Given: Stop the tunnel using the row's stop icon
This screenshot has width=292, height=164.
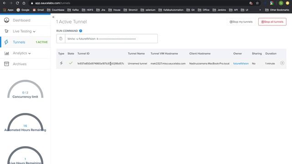Looking at the screenshot, I should pos(282,63).
